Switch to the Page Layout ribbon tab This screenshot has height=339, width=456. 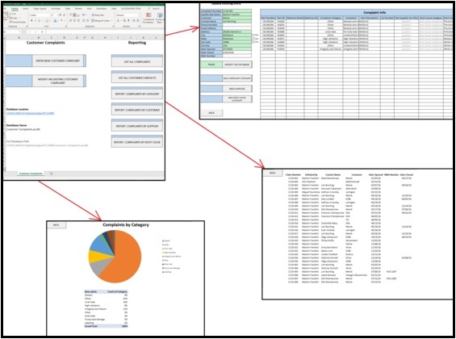(40, 9)
